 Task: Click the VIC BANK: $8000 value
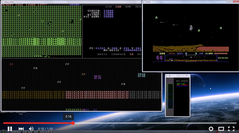(108, 17)
